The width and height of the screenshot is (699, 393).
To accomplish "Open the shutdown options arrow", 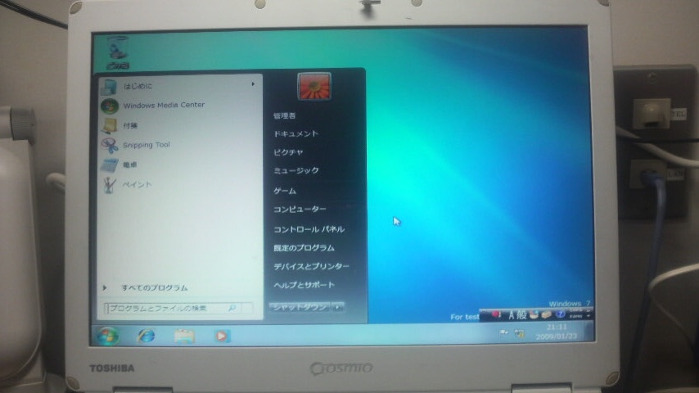I will 338,307.
